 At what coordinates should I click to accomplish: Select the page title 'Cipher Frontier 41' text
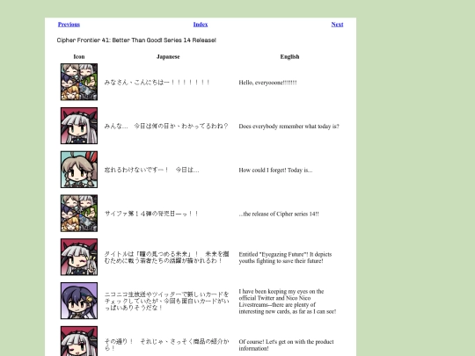(81, 40)
